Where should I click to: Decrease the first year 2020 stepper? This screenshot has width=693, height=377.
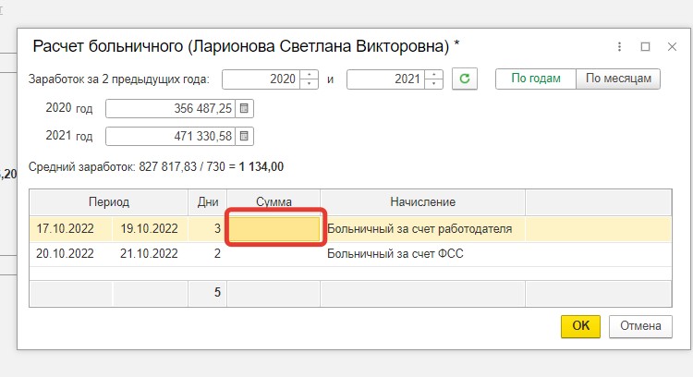(310, 84)
